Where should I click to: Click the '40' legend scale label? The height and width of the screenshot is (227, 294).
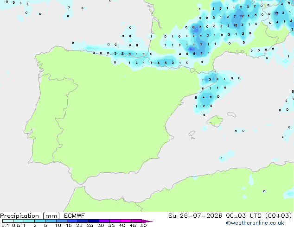(x=122, y=225)
